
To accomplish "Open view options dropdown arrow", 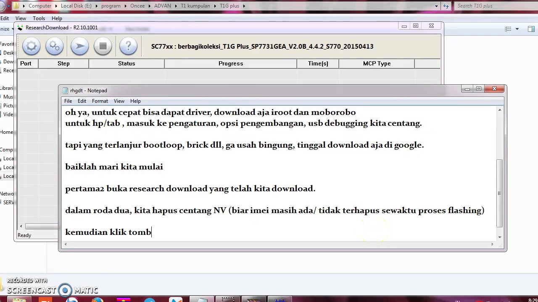I will pyautogui.click(x=517, y=29).
